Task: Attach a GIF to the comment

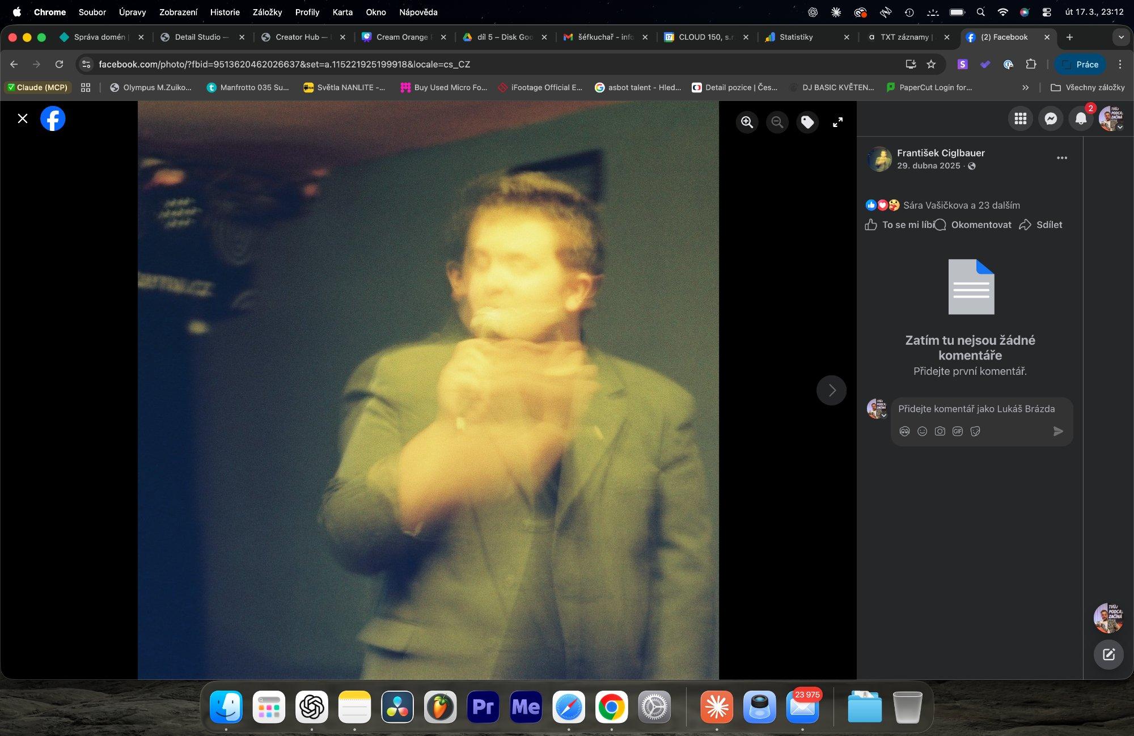Action: click(x=958, y=432)
